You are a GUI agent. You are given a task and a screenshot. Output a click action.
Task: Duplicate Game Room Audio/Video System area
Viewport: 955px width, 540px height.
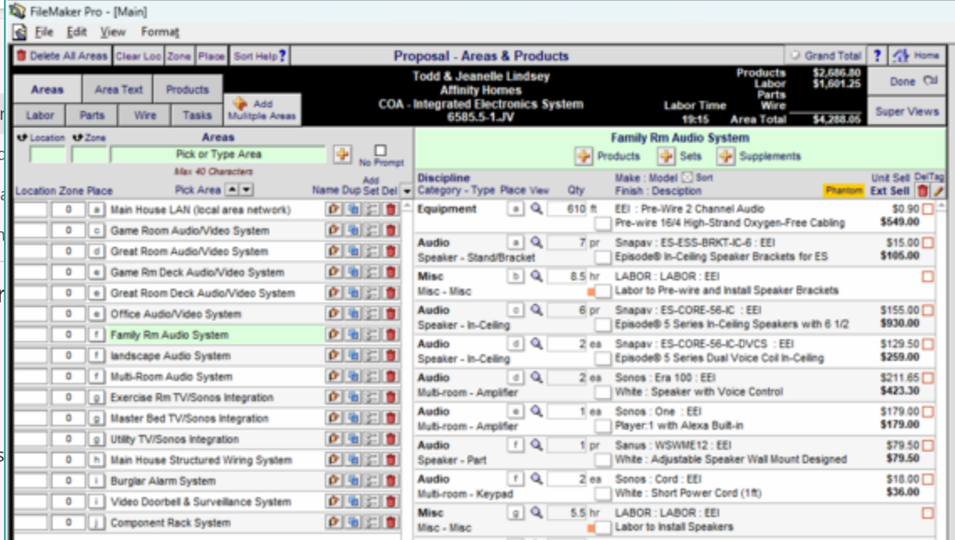click(354, 230)
